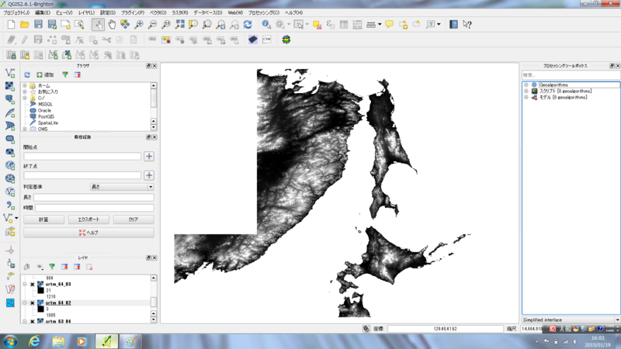Toggle extents display icon in status bar
The height and width of the screenshot is (349, 621).
click(x=366, y=329)
